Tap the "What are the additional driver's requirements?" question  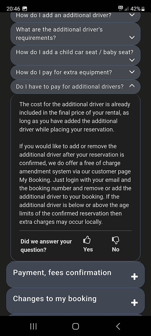tap(59, 34)
